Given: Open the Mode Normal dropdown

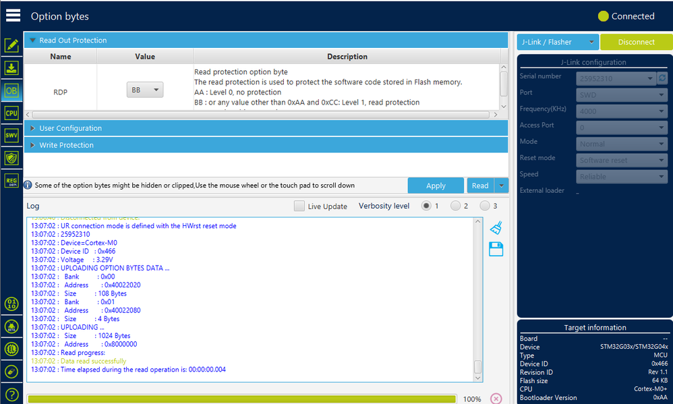Looking at the screenshot, I should coord(622,144).
